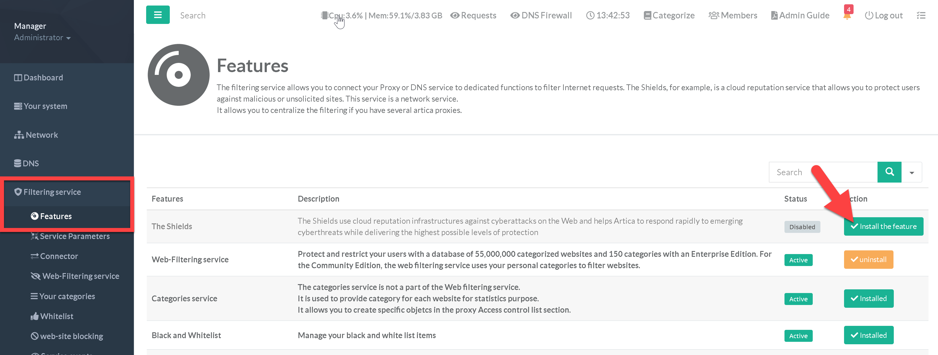The image size is (938, 355).
Task: Open the task list icon beside Log out
Action: [x=921, y=15]
